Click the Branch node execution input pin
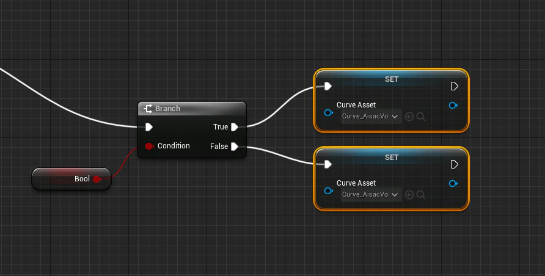The height and width of the screenshot is (276, 545). [149, 127]
